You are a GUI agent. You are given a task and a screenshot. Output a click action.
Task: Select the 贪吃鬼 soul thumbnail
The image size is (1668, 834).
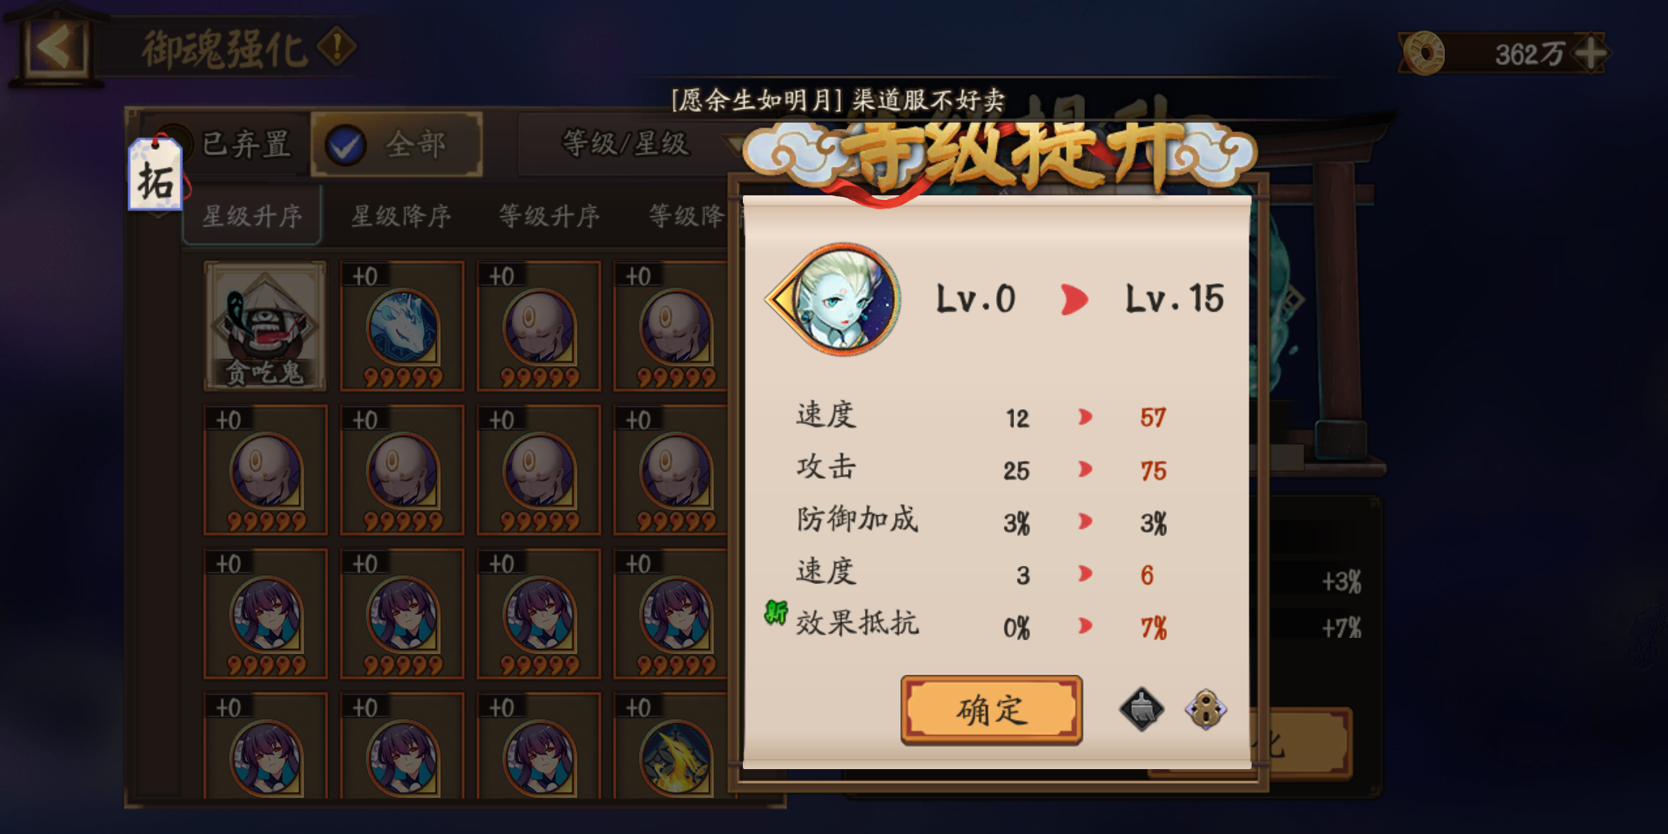click(265, 325)
